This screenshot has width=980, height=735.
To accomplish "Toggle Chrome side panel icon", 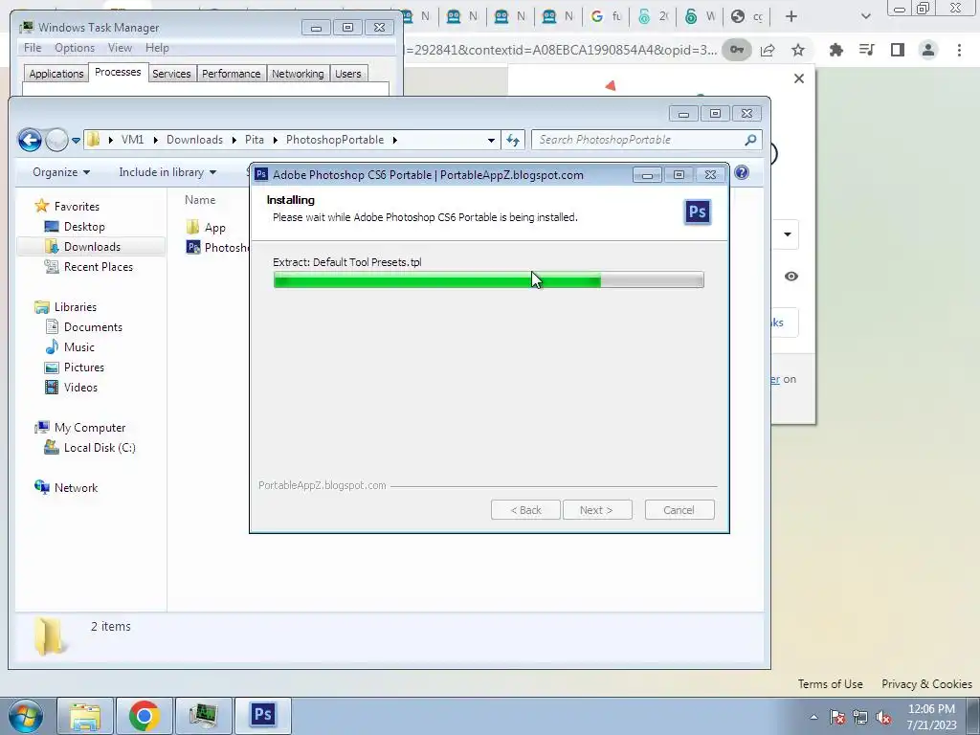I will pyautogui.click(x=898, y=50).
